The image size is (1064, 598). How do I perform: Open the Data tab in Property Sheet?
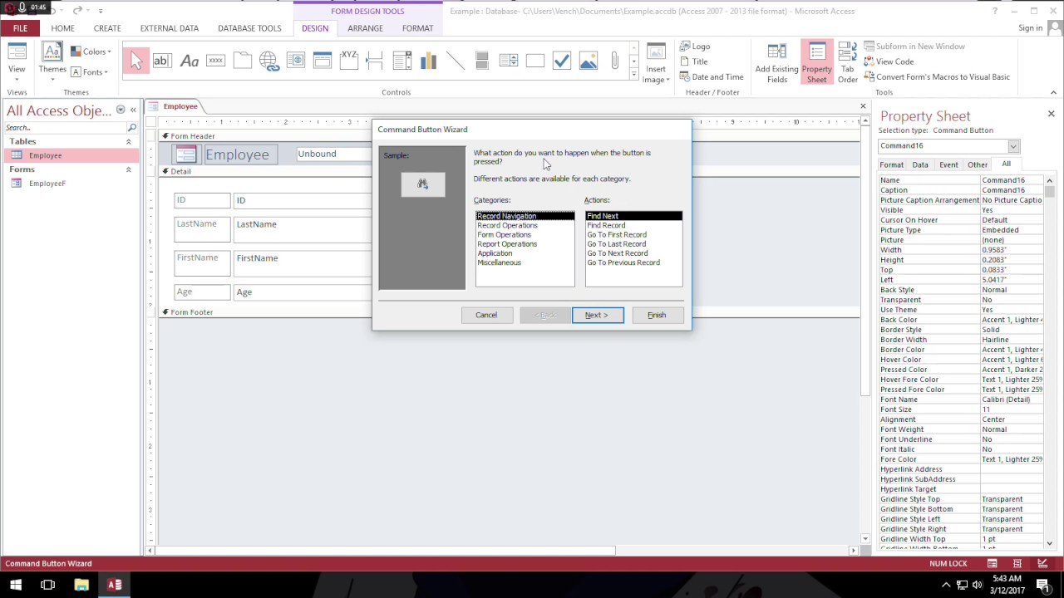920,164
